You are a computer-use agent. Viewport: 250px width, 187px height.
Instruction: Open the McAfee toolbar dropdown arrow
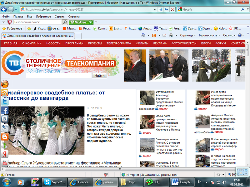click(x=96, y=22)
